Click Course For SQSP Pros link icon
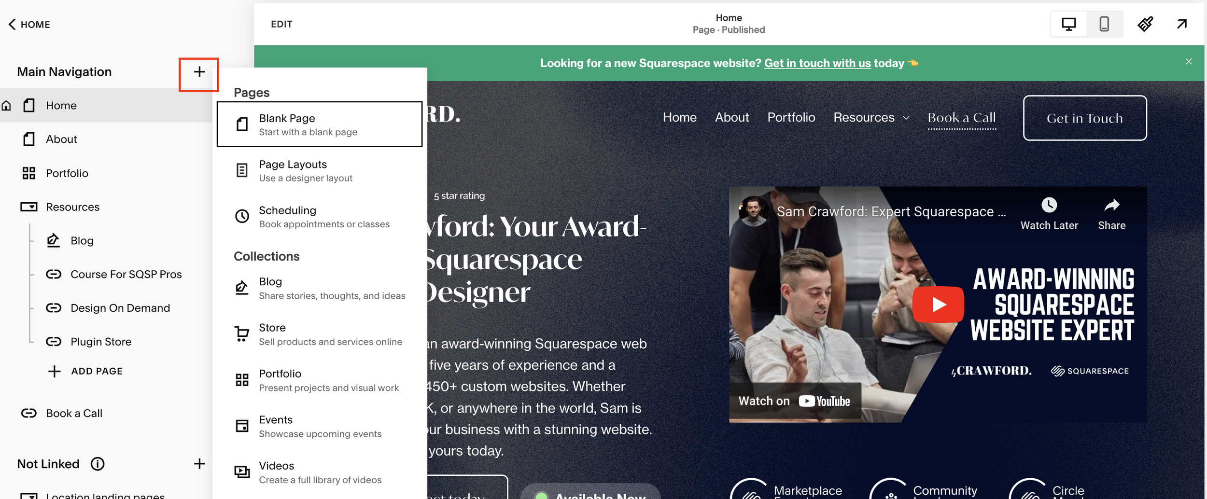The image size is (1207, 499). tap(54, 274)
